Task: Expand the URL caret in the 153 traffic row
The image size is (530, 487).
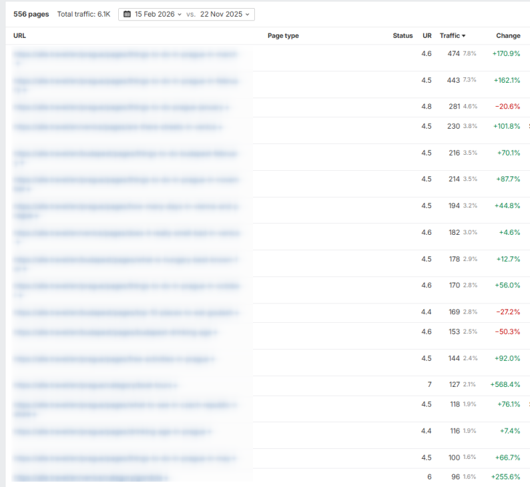Action: click(x=216, y=332)
